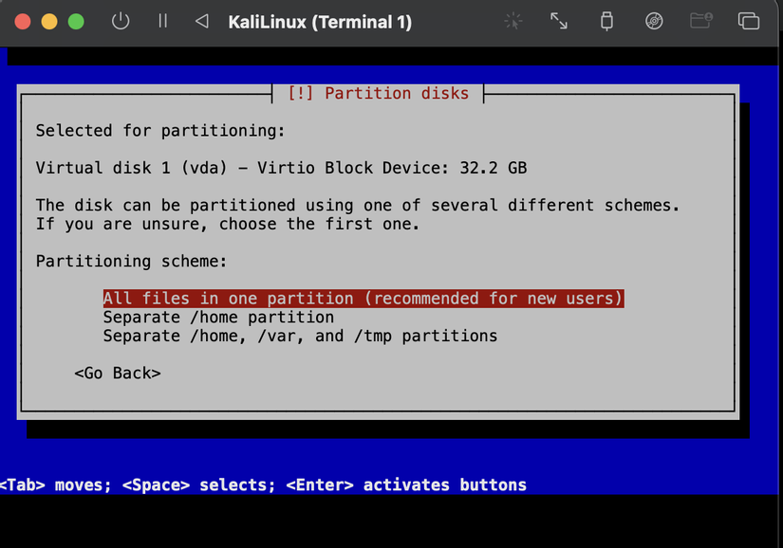Choose 'Separate /home, /var, and /tmp partitions'

300,336
